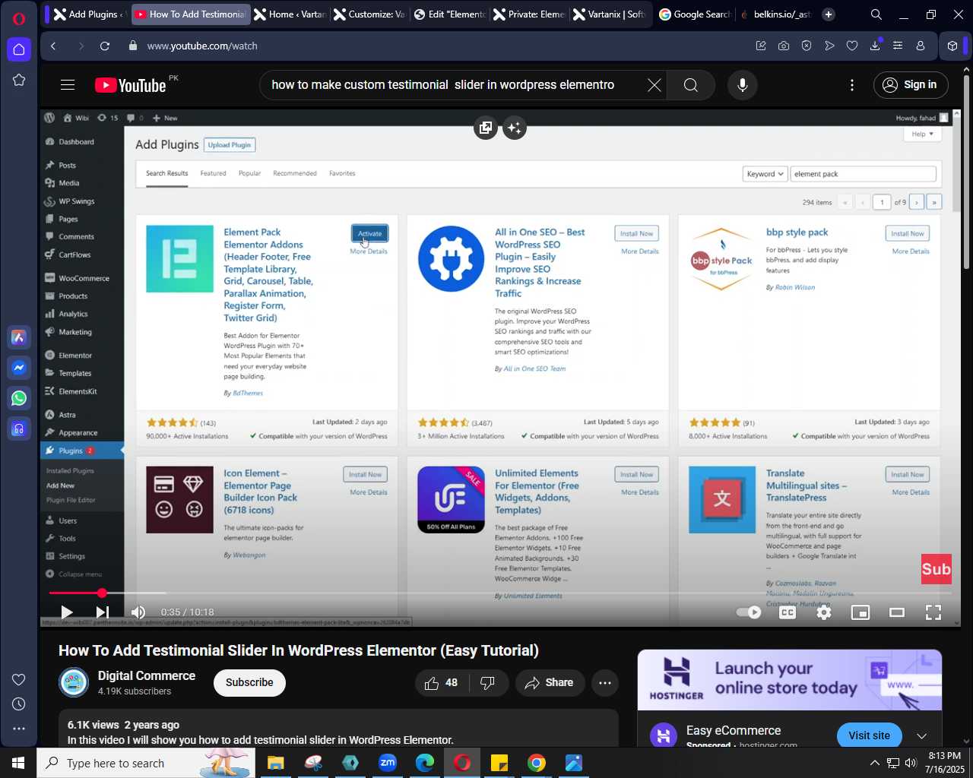Switch to belkins.io tab
The image size is (973, 778).
(775, 14)
